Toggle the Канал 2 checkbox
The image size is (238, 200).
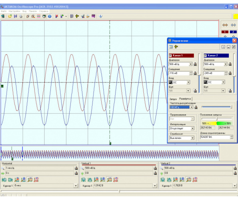pyautogui.click(x=205, y=55)
